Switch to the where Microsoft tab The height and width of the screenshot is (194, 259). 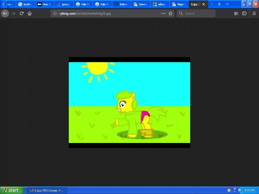click(160, 4)
